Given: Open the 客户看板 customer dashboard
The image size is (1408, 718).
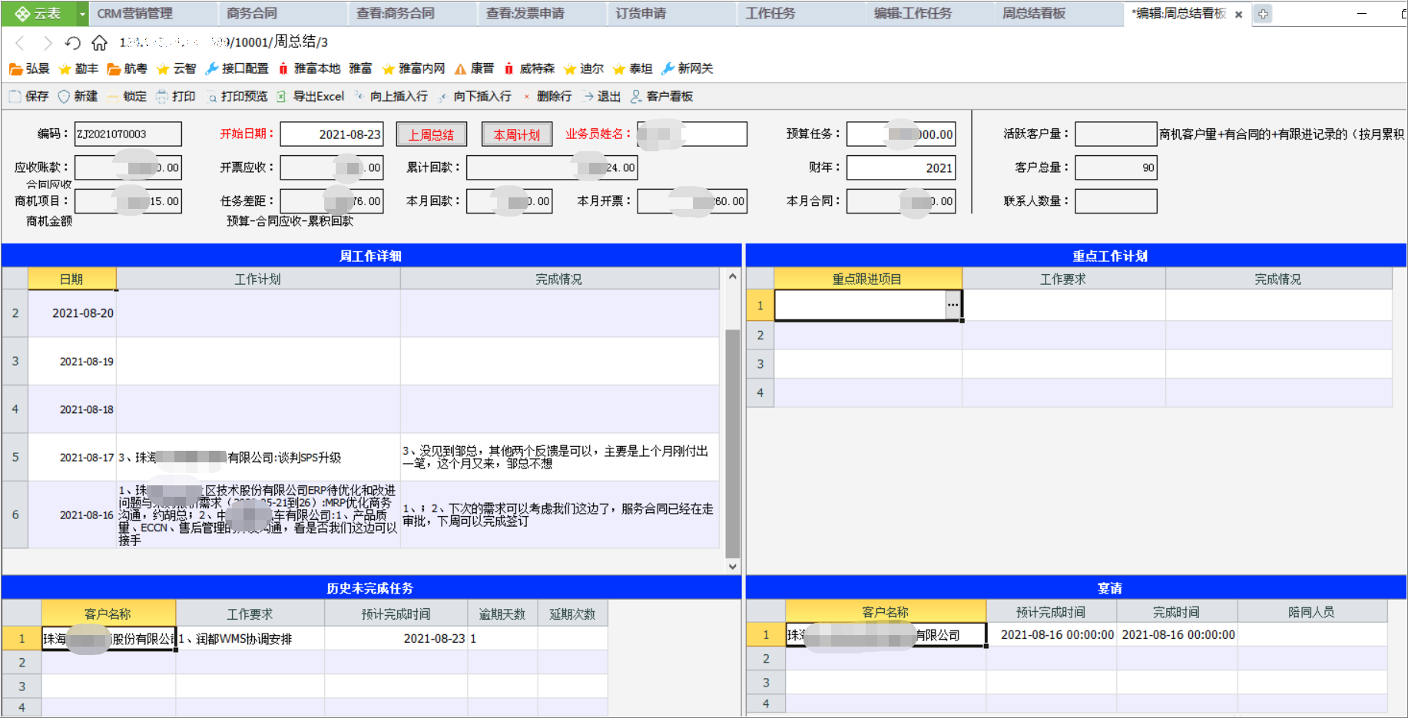Looking at the screenshot, I should pyautogui.click(x=661, y=96).
